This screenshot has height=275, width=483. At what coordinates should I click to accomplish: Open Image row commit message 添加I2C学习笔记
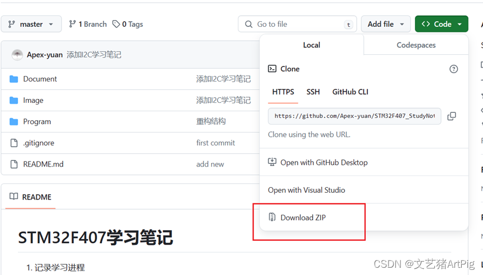click(223, 100)
